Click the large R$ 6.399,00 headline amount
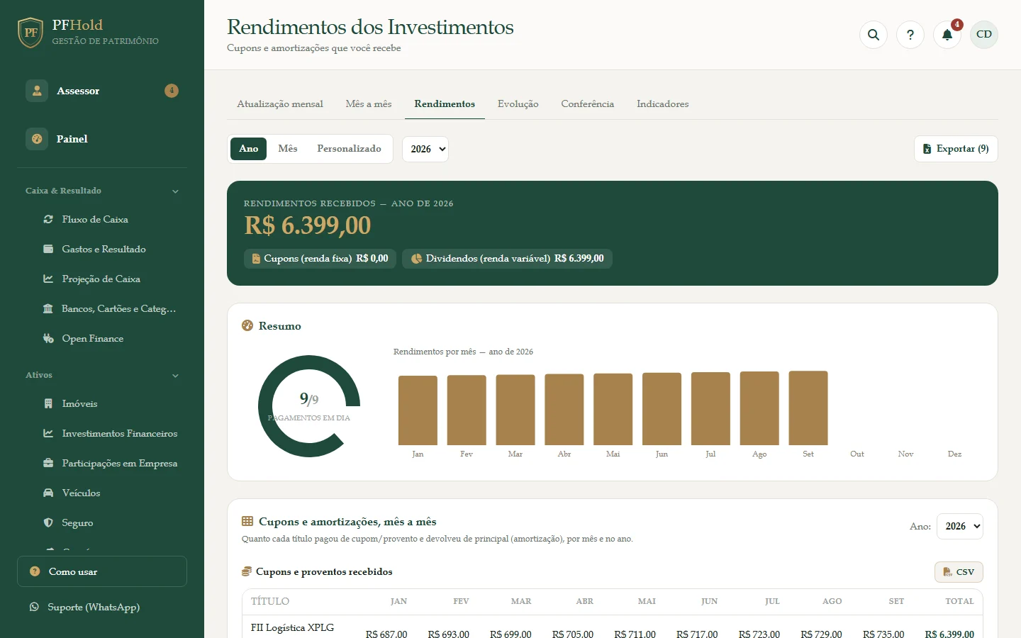 308,225
